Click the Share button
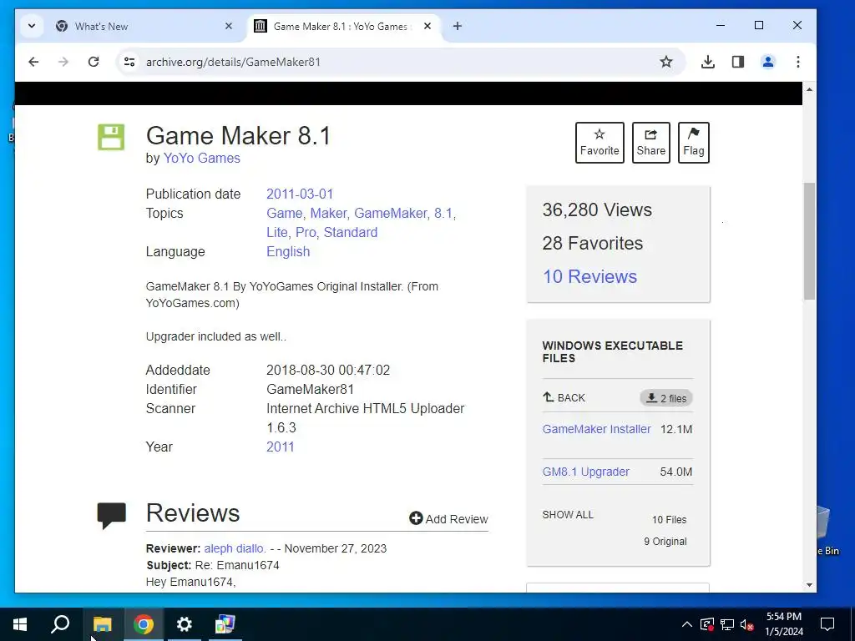The height and width of the screenshot is (641, 855). (651, 143)
